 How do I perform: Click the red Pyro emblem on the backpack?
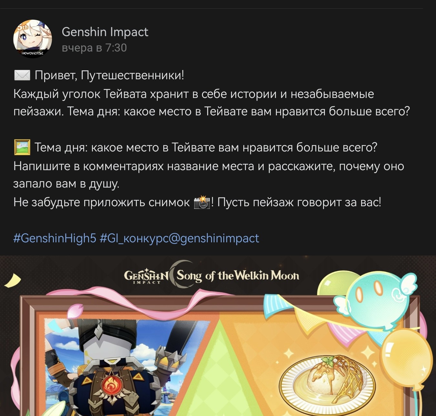click(x=112, y=386)
